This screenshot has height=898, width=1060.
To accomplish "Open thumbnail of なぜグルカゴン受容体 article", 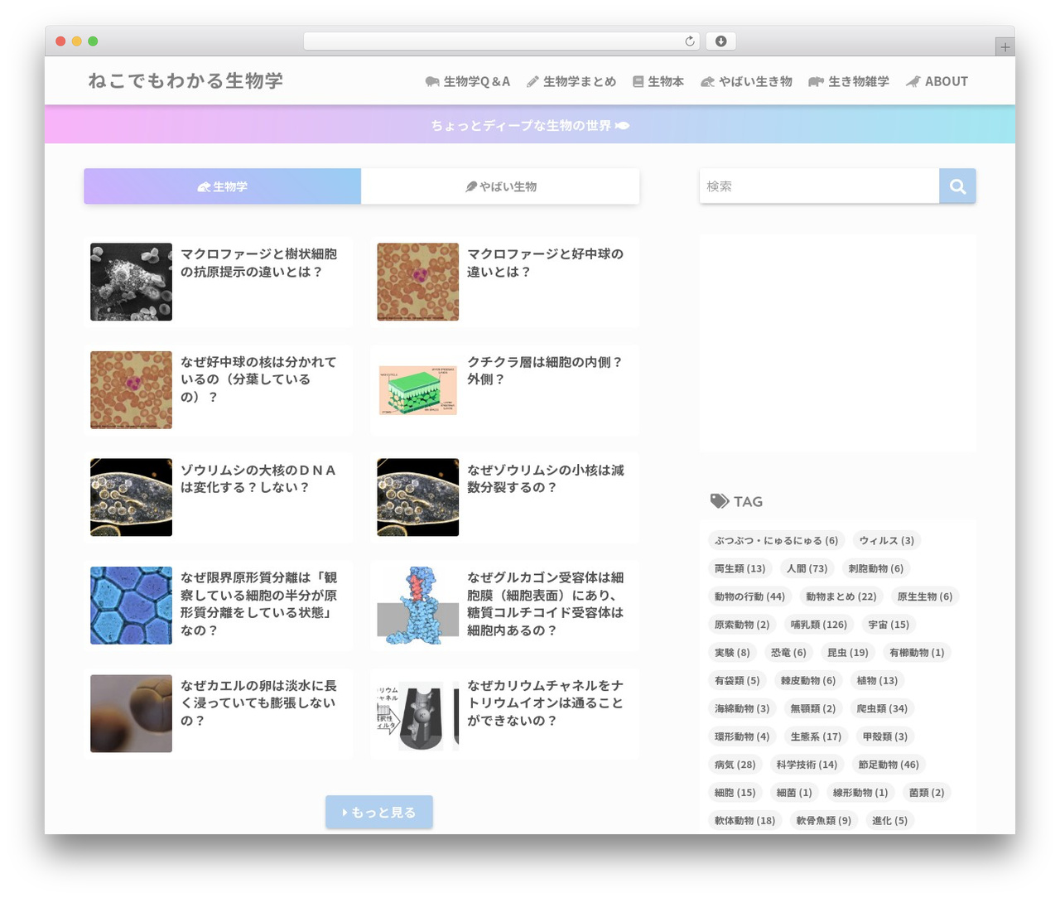I will click(x=417, y=606).
